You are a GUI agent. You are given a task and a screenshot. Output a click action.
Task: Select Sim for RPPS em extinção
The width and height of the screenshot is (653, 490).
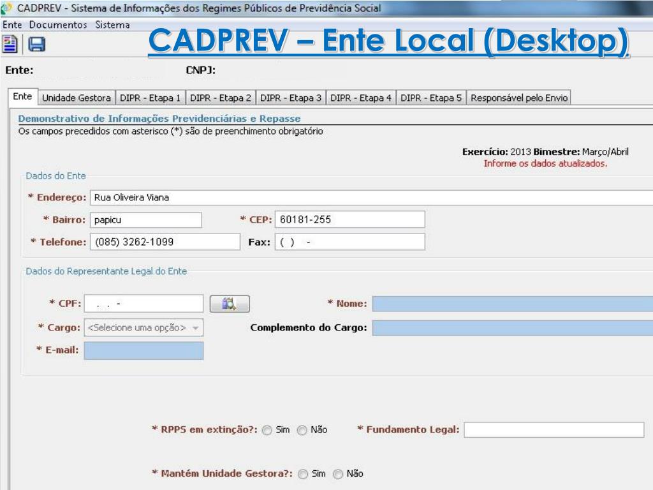coord(267,430)
